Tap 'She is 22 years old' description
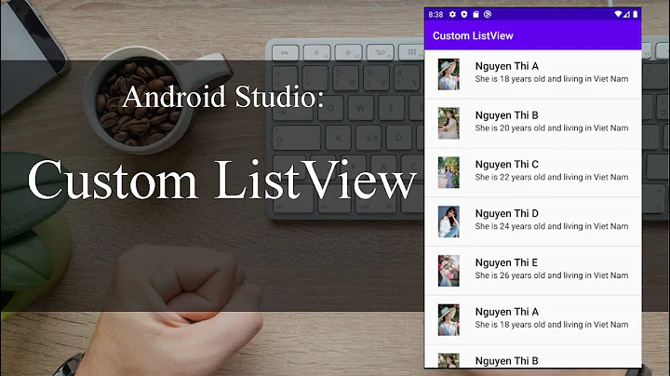Viewport: 670px width, 376px height. (552, 178)
